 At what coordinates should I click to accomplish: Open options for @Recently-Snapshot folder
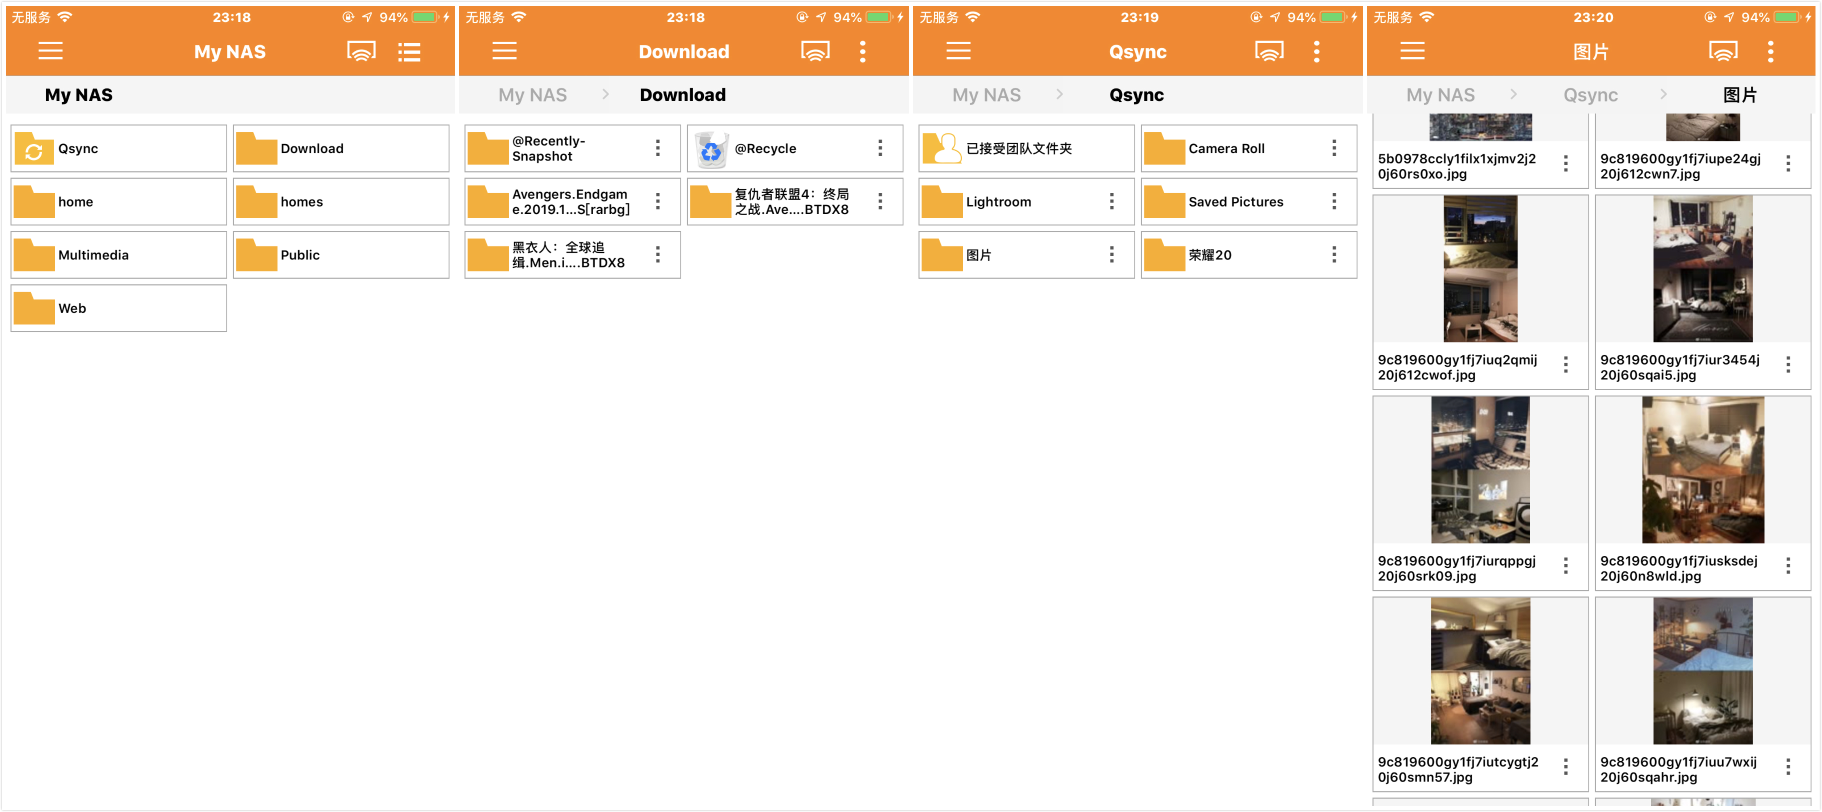pyautogui.click(x=657, y=148)
